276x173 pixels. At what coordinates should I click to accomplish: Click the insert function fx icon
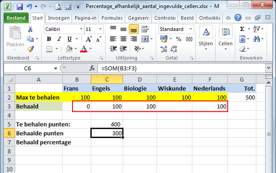pos(92,68)
